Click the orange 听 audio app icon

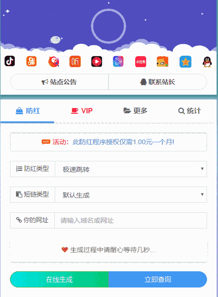coord(75,61)
